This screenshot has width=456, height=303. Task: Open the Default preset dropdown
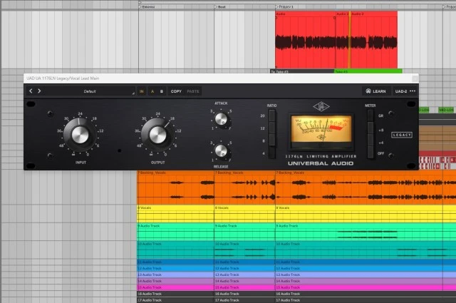pos(90,91)
